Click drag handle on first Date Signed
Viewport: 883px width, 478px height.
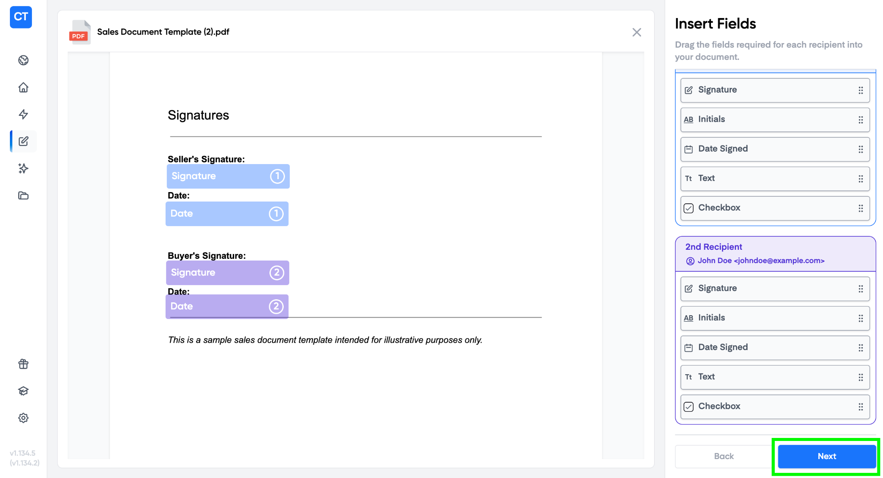click(860, 149)
